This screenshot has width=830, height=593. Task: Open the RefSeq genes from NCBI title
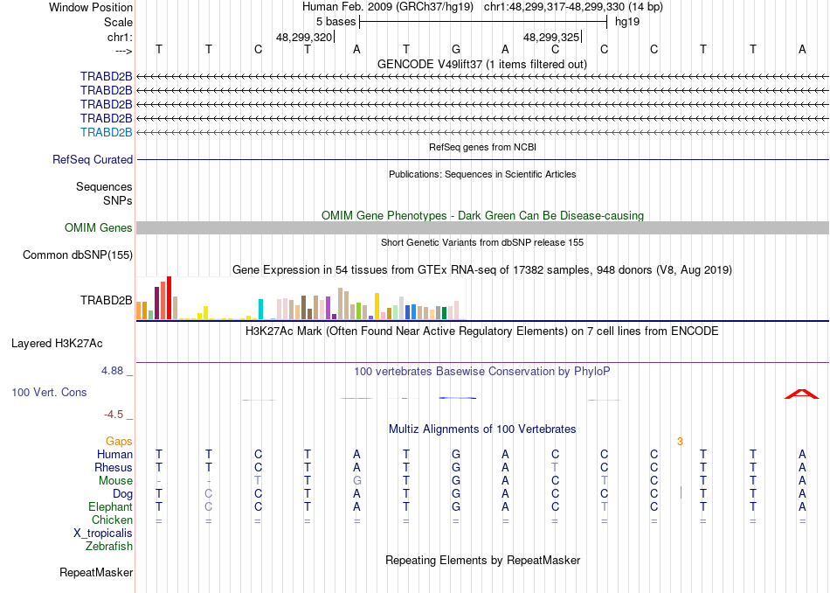(x=482, y=147)
